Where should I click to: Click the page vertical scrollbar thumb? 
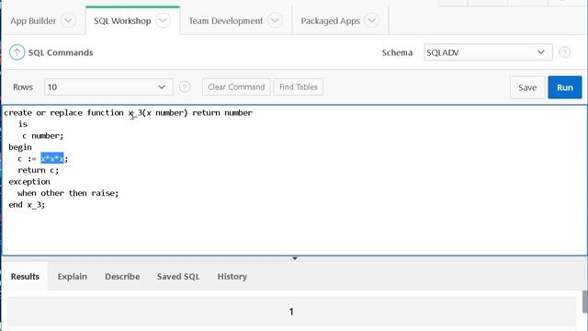click(x=585, y=302)
